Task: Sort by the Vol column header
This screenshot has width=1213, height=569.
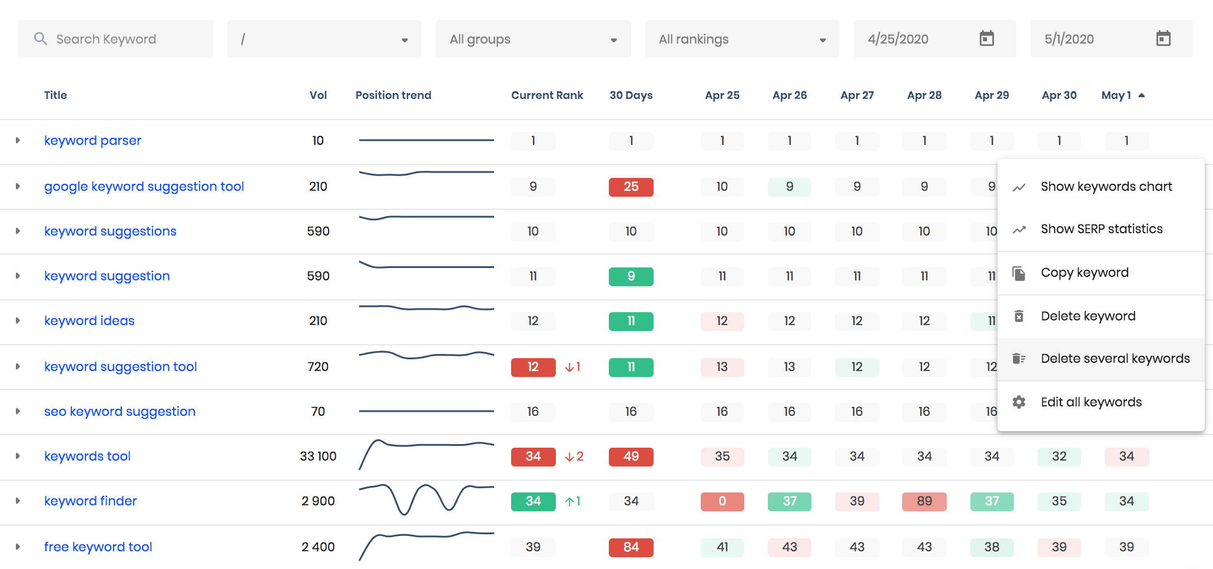Action: pyautogui.click(x=318, y=95)
